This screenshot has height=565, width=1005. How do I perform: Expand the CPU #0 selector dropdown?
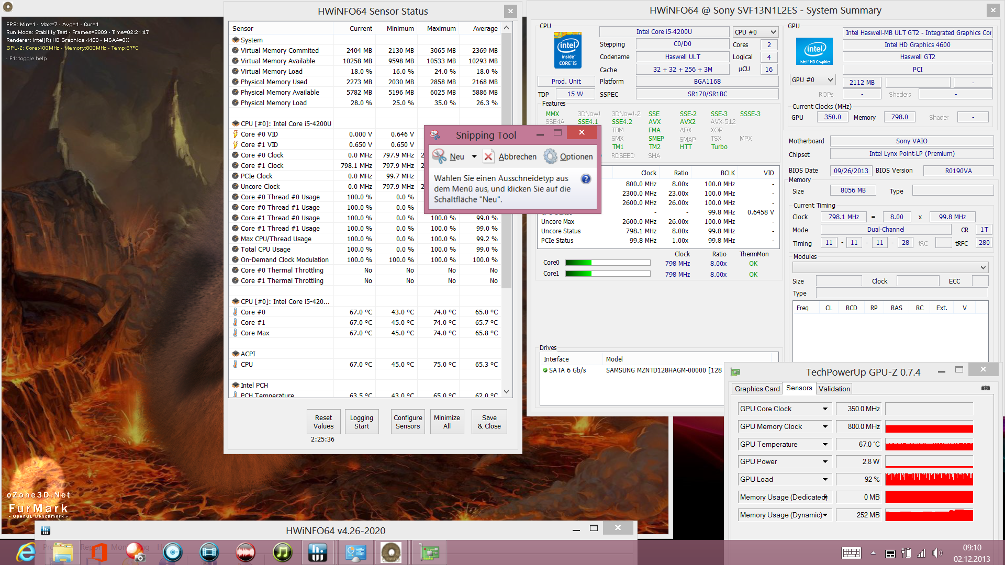(x=773, y=32)
